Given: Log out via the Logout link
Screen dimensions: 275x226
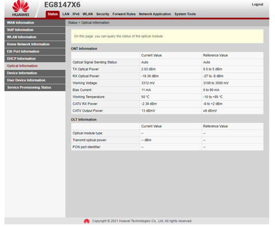Looking at the screenshot, I should click(257, 5).
